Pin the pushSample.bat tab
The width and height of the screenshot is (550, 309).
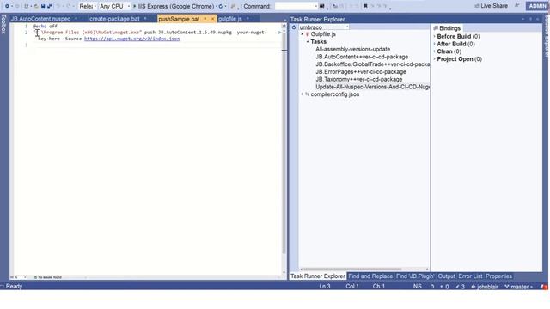(205, 19)
